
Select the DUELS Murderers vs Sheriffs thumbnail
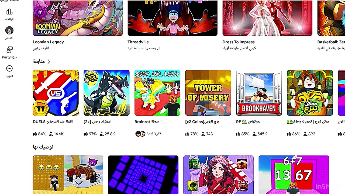pyautogui.click(x=56, y=93)
